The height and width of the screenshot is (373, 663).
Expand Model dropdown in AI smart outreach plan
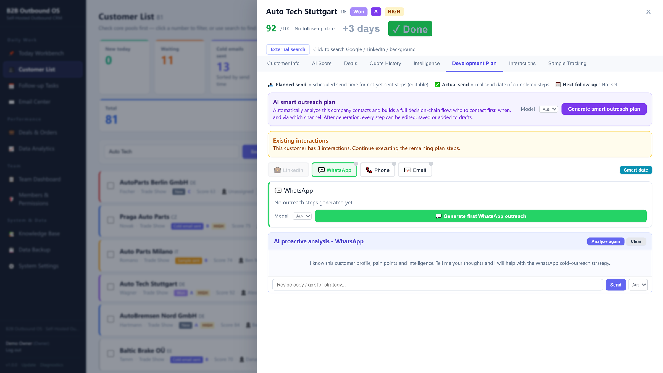pos(549,109)
